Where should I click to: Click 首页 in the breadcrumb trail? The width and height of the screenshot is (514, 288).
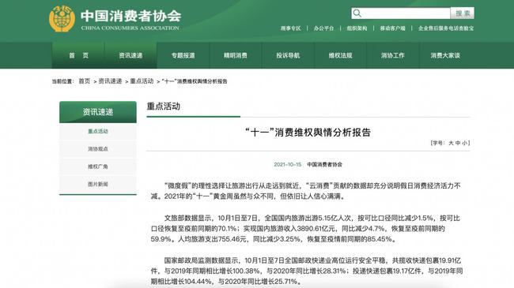85,80
